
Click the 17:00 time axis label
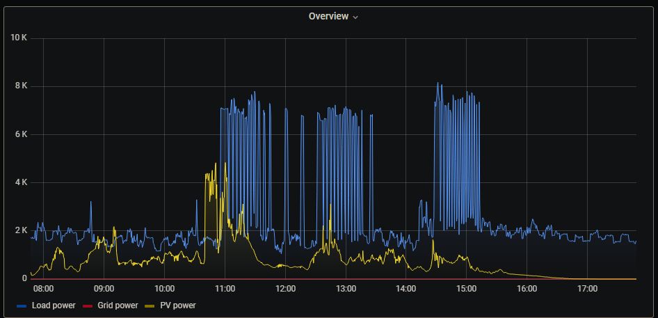588,289
